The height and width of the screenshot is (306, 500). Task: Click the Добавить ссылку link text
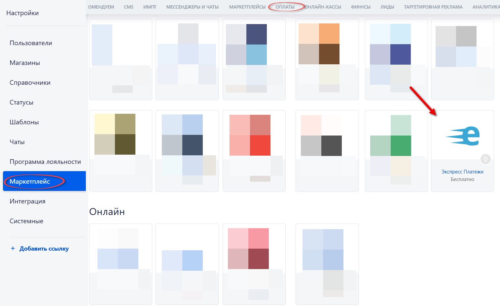(44, 249)
